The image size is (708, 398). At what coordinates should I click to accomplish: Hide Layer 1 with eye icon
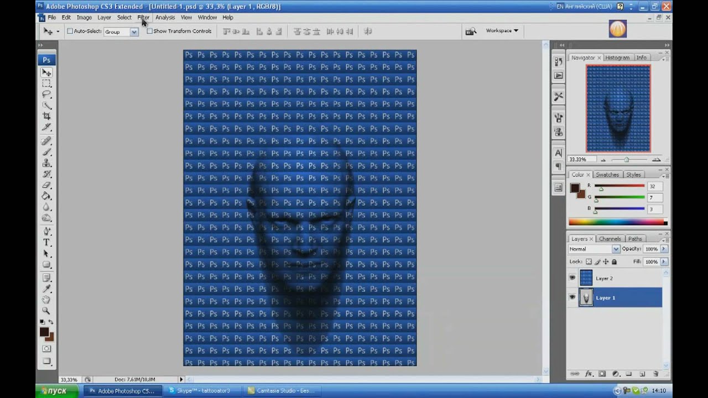point(572,297)
